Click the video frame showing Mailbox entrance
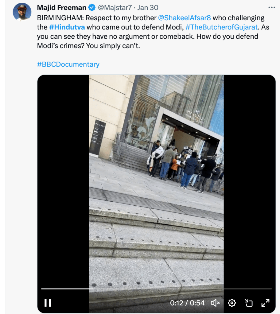The height and width of the screenshot is (314, 280). pos(156,180)
